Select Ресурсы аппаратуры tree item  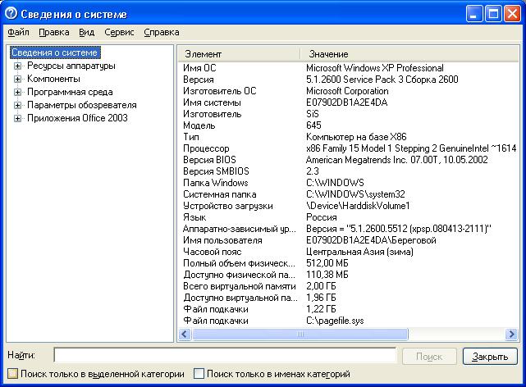[x=71, y=66]
